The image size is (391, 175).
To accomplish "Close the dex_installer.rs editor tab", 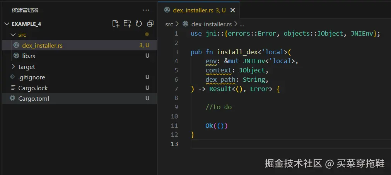I will click(232, 10).
